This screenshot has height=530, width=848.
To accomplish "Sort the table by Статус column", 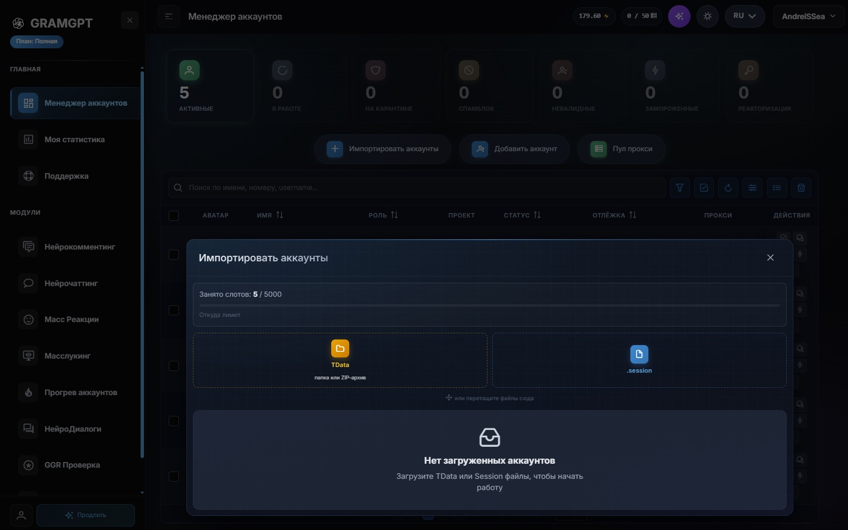I will point(522,215).
